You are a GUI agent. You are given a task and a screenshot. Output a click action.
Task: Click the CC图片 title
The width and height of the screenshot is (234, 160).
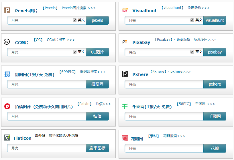22,43
